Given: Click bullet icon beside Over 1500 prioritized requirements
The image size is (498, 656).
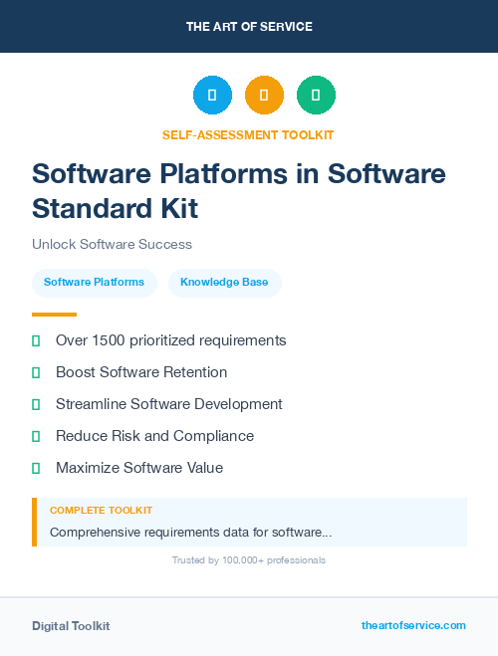Looking at the screenshot, I should [36, 341].
